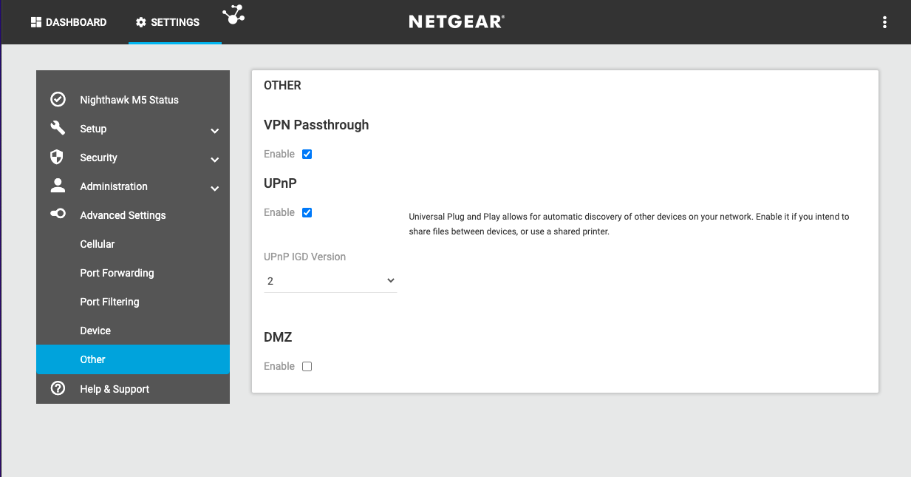Open the UPnP IGD Version dropdown

pos(330,281)
